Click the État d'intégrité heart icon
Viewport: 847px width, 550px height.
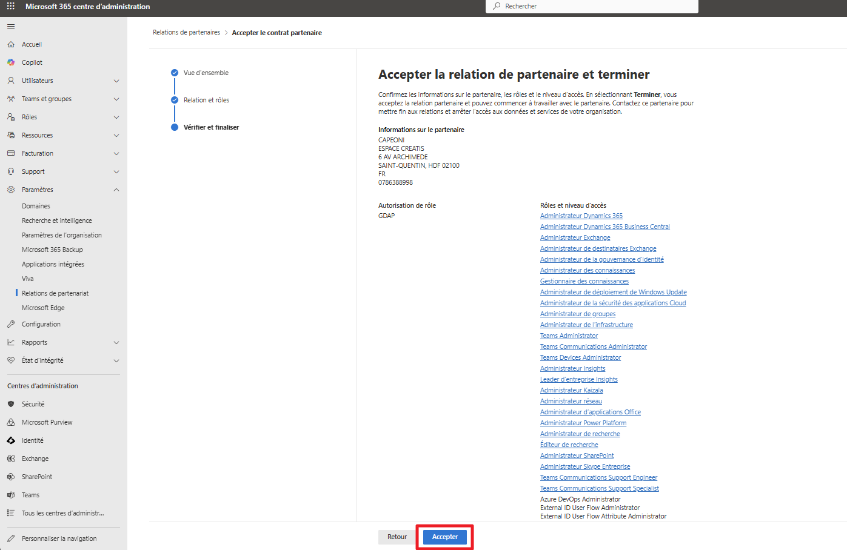pos(11,360)
